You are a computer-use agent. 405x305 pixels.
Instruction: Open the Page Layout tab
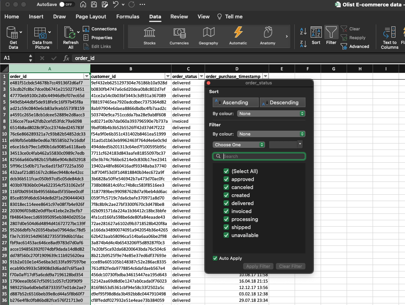[x=91, y=17]
